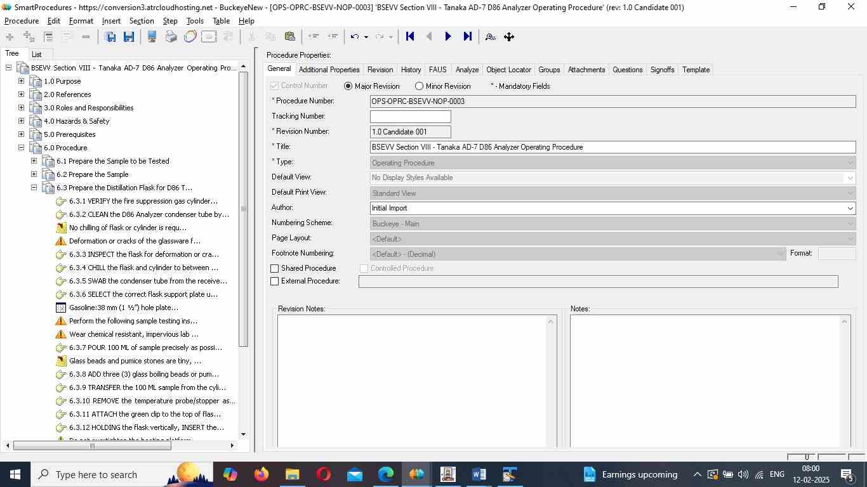This screenshot has width=867, height=487.
Task: Expand the 2.0 References tree node
Action: [x=21, y=94]
